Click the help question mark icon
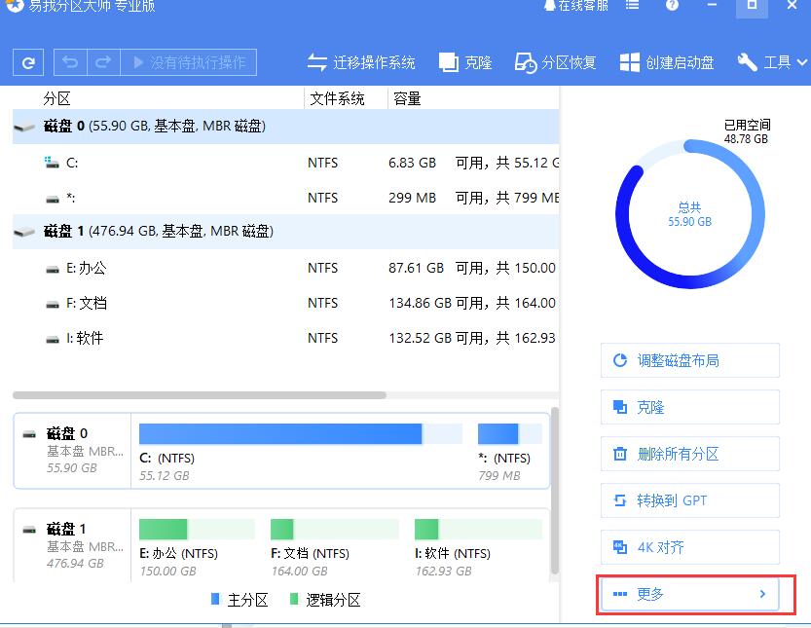The image size is (811, 628). tap(673, 6)
